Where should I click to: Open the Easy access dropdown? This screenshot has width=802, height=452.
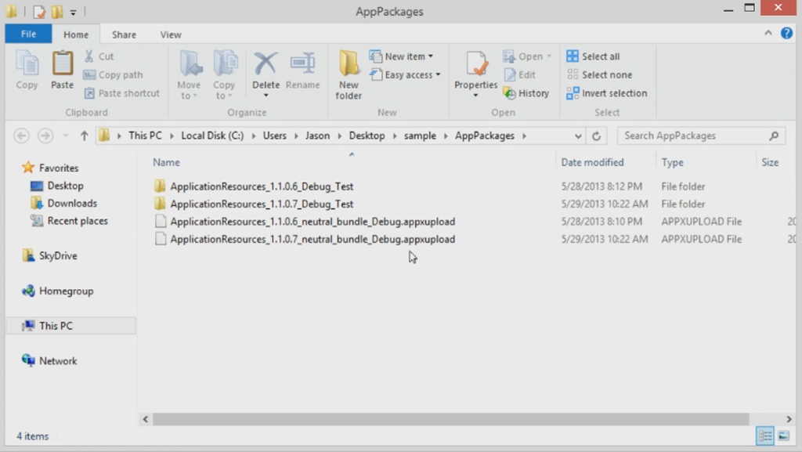point(405,74)
